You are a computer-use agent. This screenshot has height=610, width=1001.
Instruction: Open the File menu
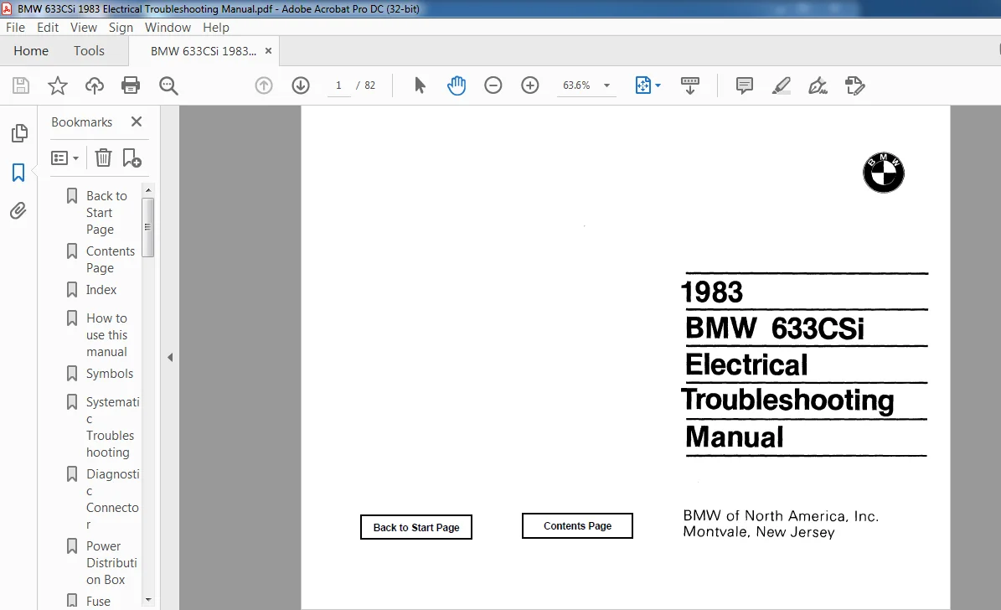tap(15, 28)
